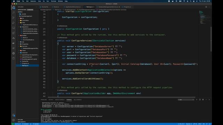
Task: Click the Docker whale icon in macOS menu bar
Action: [x=173, y=1]
